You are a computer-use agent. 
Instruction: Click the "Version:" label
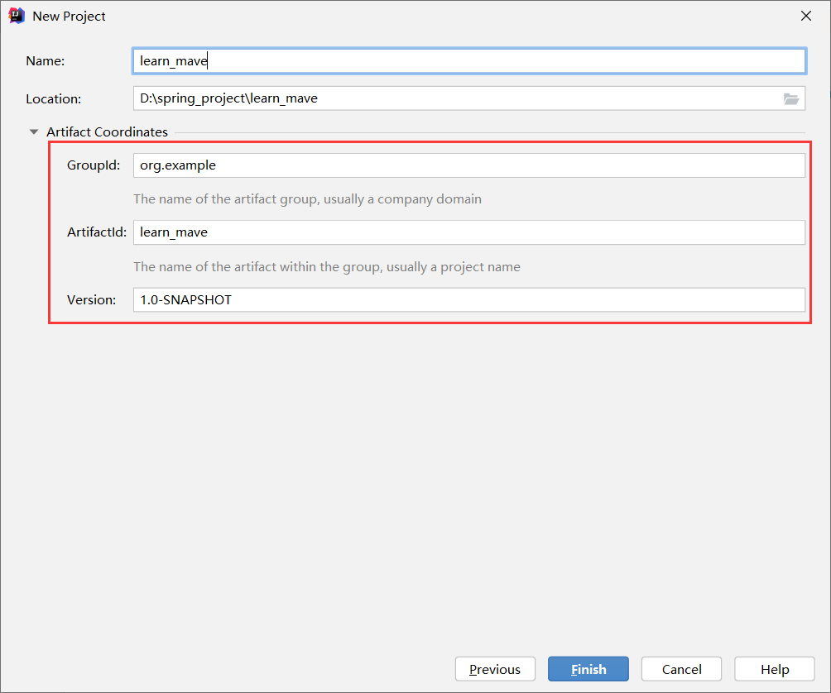click(92, 299)
